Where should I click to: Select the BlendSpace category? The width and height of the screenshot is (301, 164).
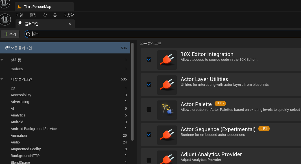point(65,162)
